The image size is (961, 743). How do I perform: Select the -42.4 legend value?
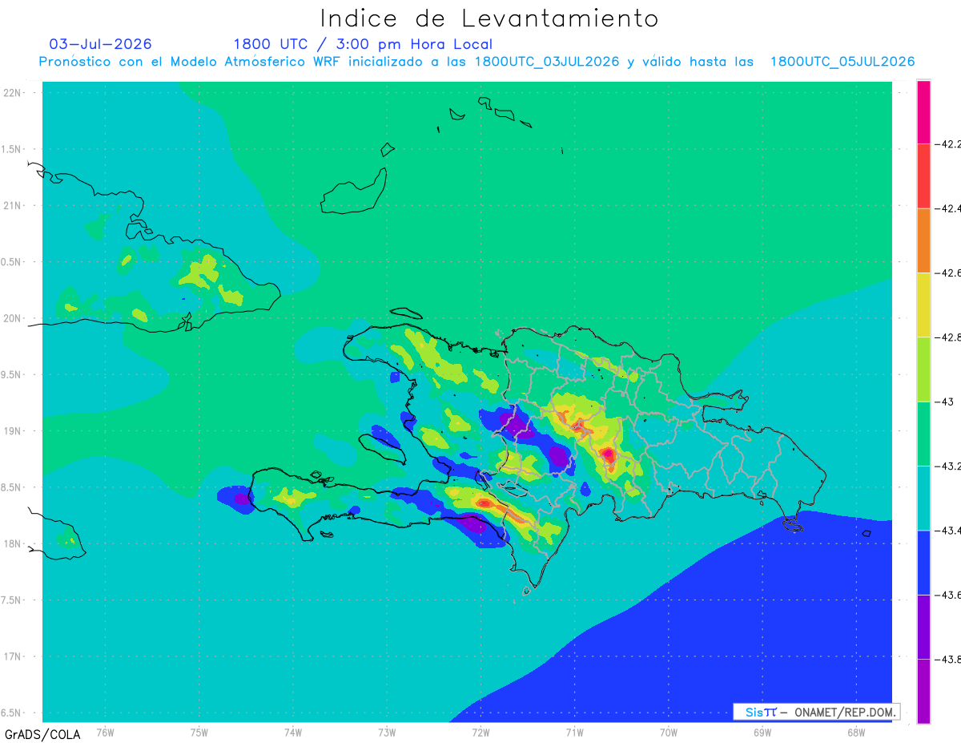pos(949,208)
